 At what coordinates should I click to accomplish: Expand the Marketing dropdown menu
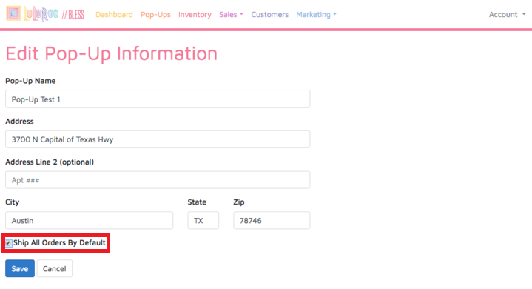click(x=316, y=15)
